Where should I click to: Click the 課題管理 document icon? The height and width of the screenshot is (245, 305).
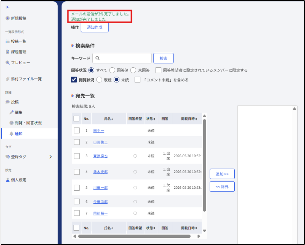pos(8,52)
